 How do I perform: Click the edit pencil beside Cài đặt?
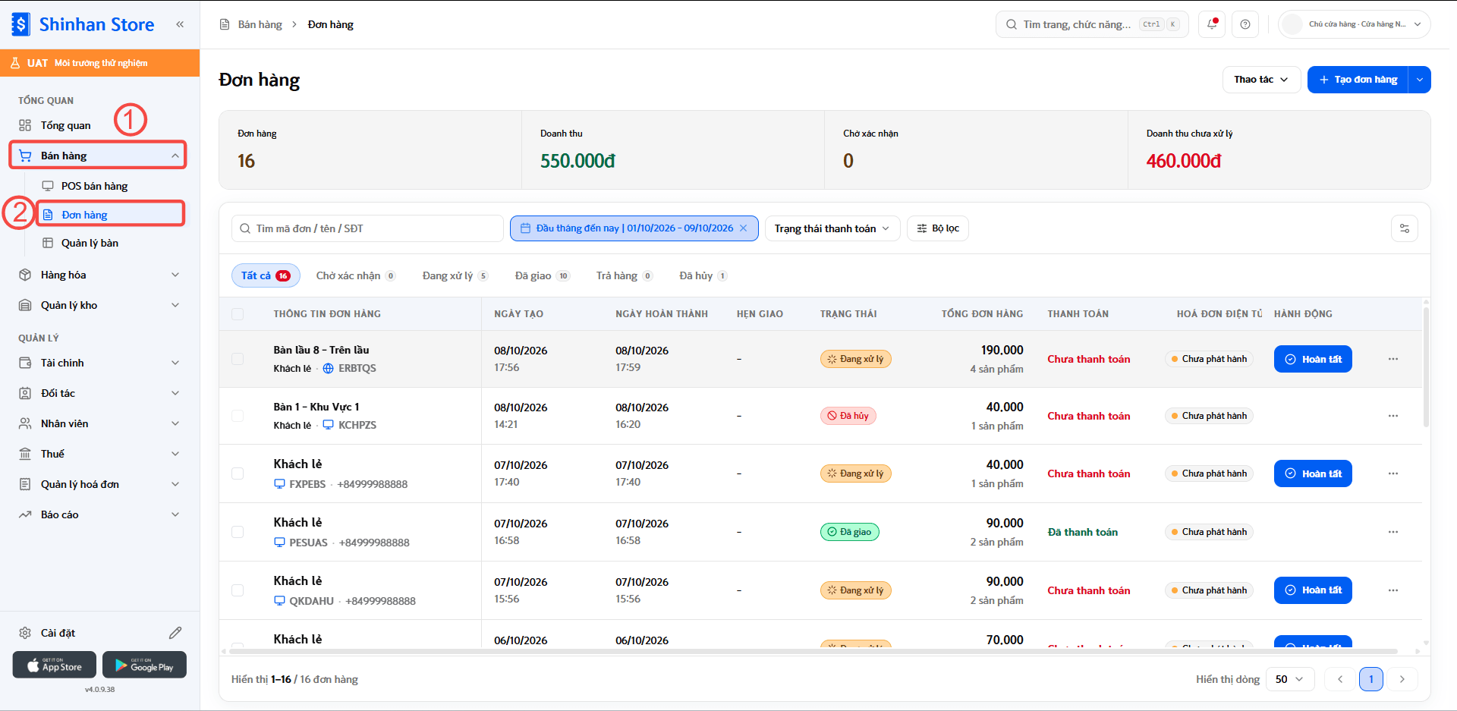[x=175, y=633]
